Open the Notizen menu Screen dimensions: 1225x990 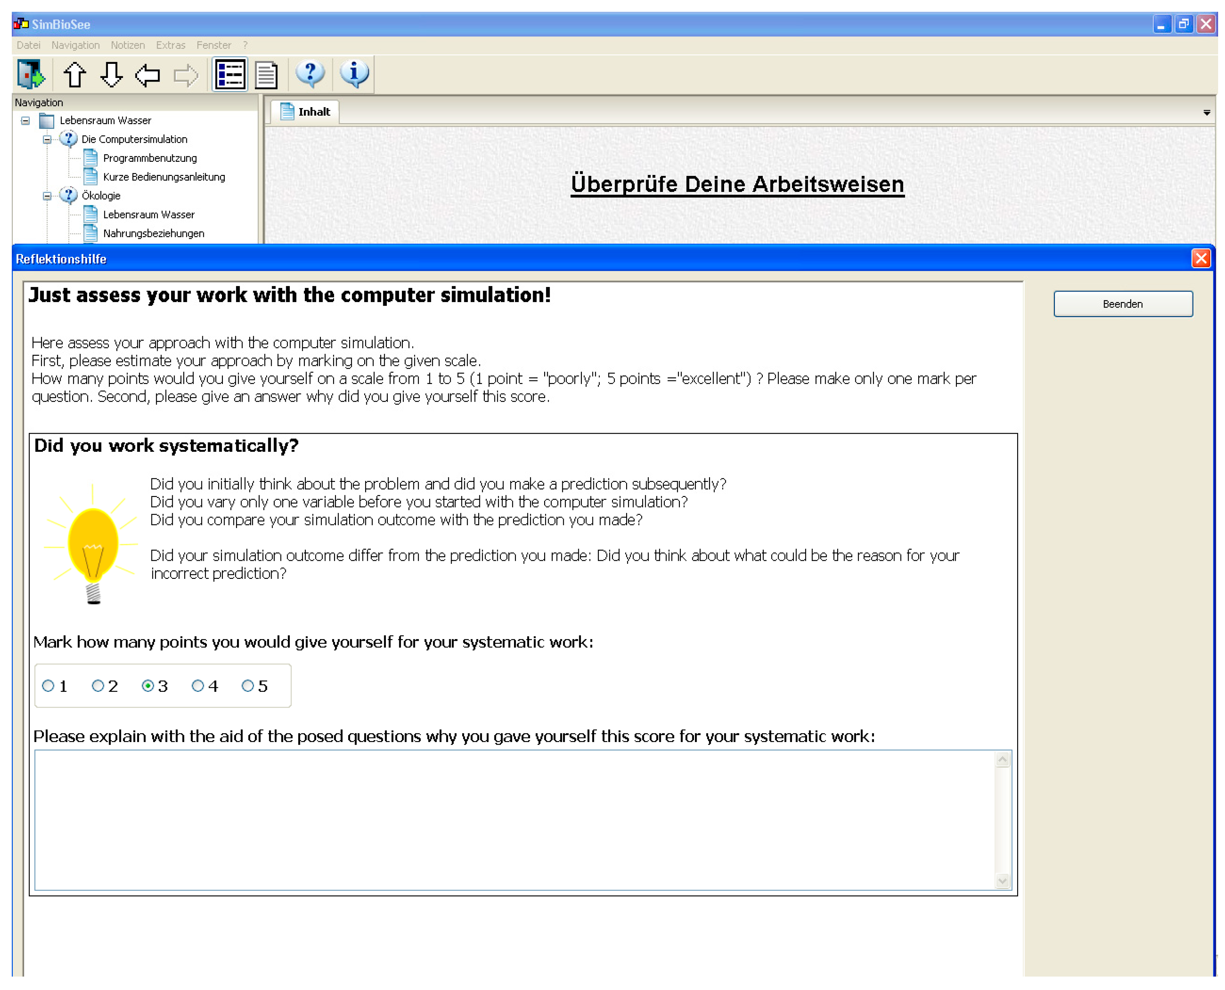click(x=128, y=45)
